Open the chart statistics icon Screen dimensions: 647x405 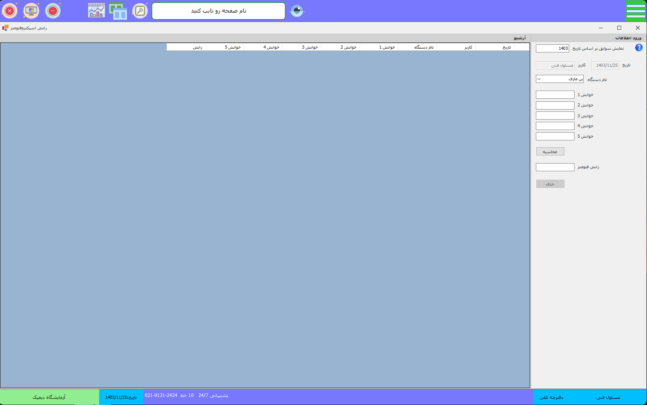click(x=96, y=11)
